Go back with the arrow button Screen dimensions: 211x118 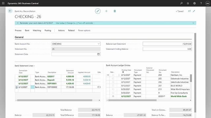(10, 11)
